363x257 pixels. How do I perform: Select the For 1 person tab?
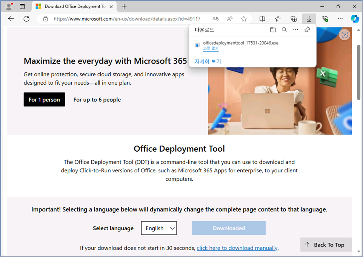44,99
